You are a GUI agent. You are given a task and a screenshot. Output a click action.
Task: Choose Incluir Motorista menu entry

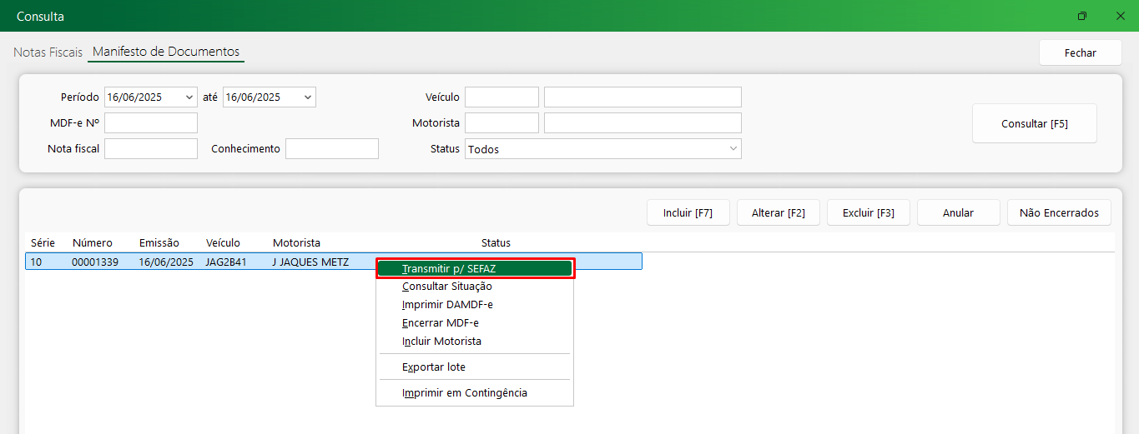point(475,342)
